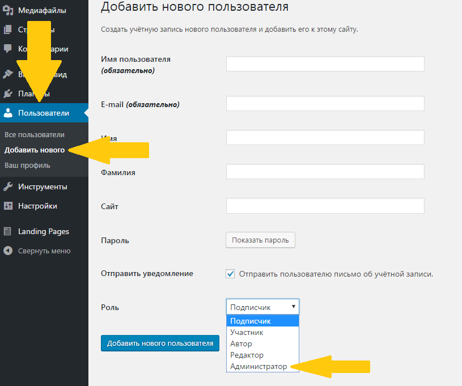Toggle the send notification email checkbox
The height and width of the screenshot is (386, 462).
[x=230, y=274]
